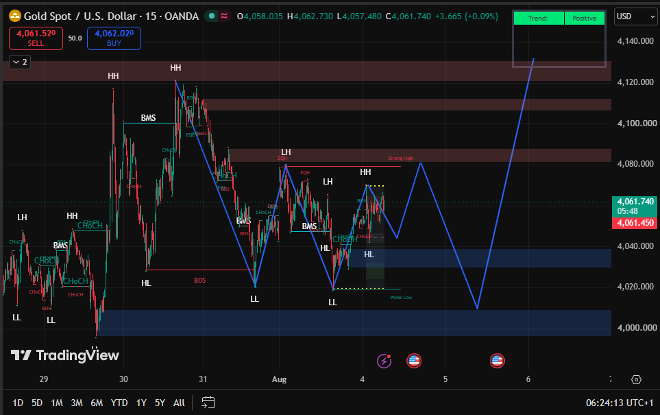This screenshot has height=415, width=660.
Task: Click the 29 date label on time axis
Action: (x=44, y=379)
